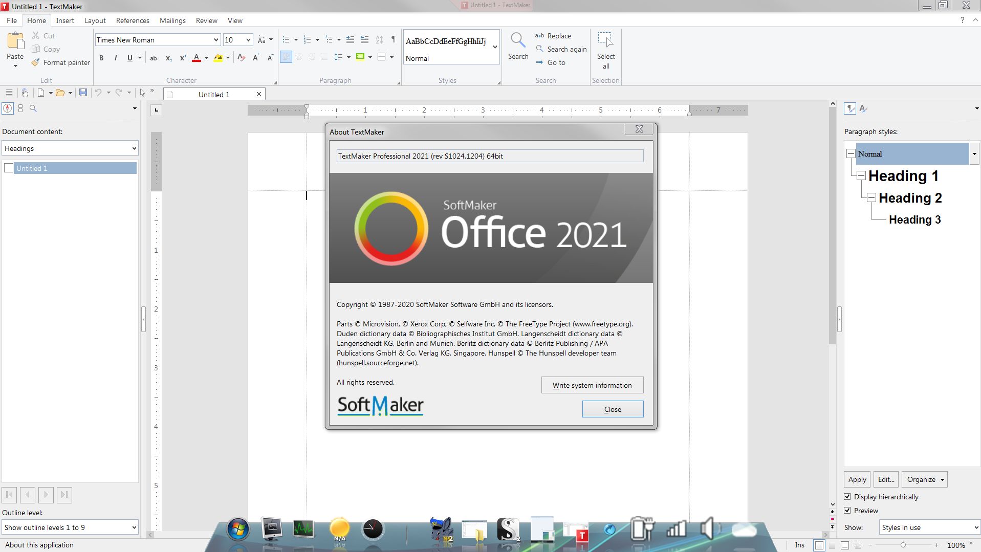Open the Times New Roman font dropdown
The width and height of the screenshot is (981, 552).
pyautogui.click(x=215, y=40)
